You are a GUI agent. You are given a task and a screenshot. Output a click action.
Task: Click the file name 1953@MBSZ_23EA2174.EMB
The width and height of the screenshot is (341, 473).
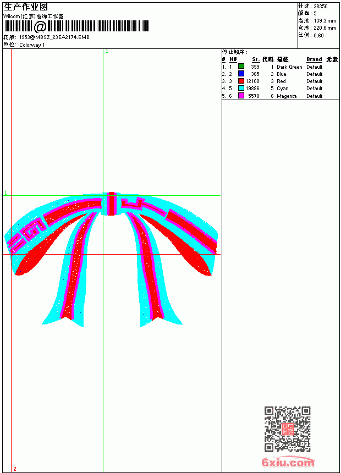pos(54,37)
